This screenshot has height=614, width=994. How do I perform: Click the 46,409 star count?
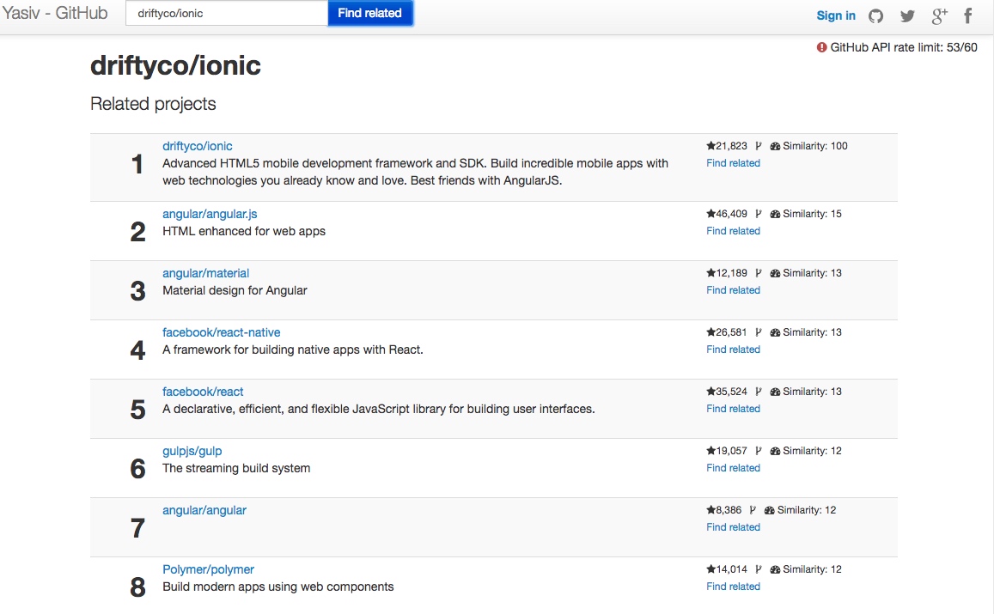[732, 214]
